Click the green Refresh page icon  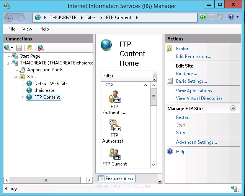click(x=203, y=17)
